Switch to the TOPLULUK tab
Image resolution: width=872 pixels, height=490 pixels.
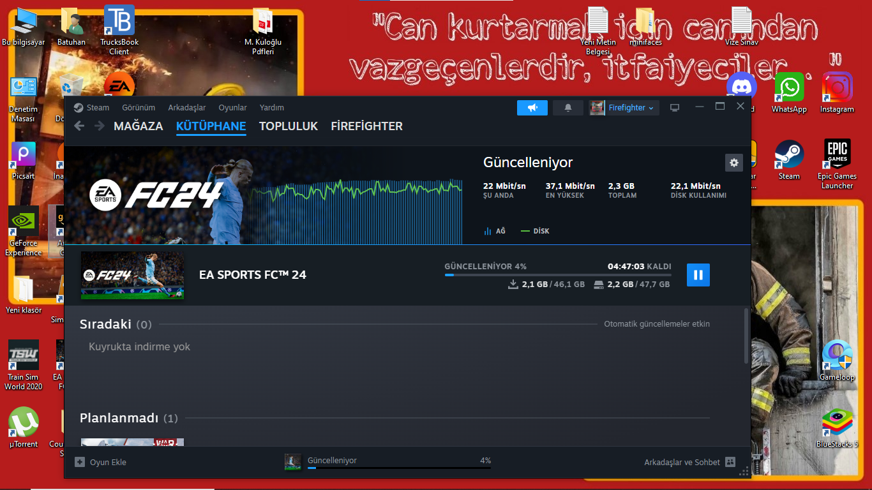click(289, 126)
